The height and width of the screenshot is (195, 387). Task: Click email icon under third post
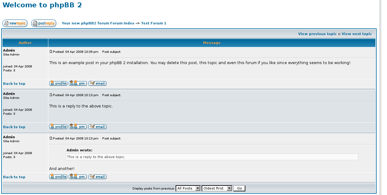[97, 177]
